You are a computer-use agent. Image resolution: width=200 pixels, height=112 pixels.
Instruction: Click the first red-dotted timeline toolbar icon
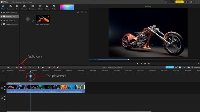click(x=49, y=67)
